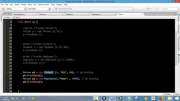Open the Edit menu

click(x=6, y=4)
